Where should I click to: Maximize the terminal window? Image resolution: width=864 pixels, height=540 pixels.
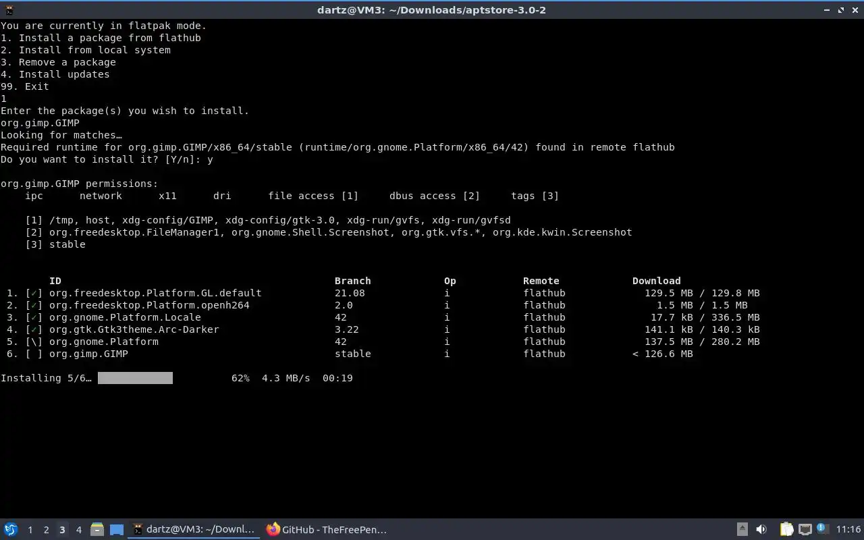[x=841, y=9]
